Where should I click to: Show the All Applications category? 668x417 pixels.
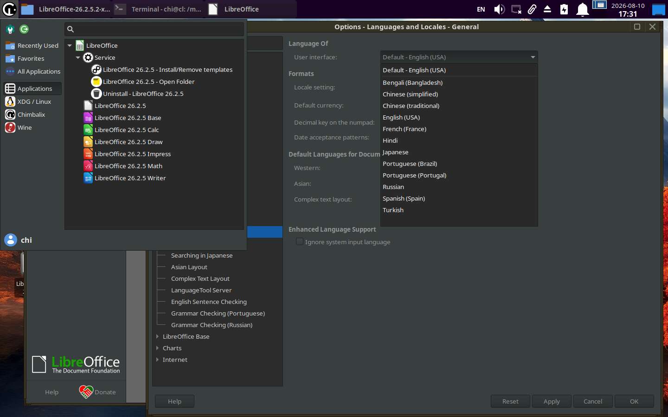tap(32, 71)
